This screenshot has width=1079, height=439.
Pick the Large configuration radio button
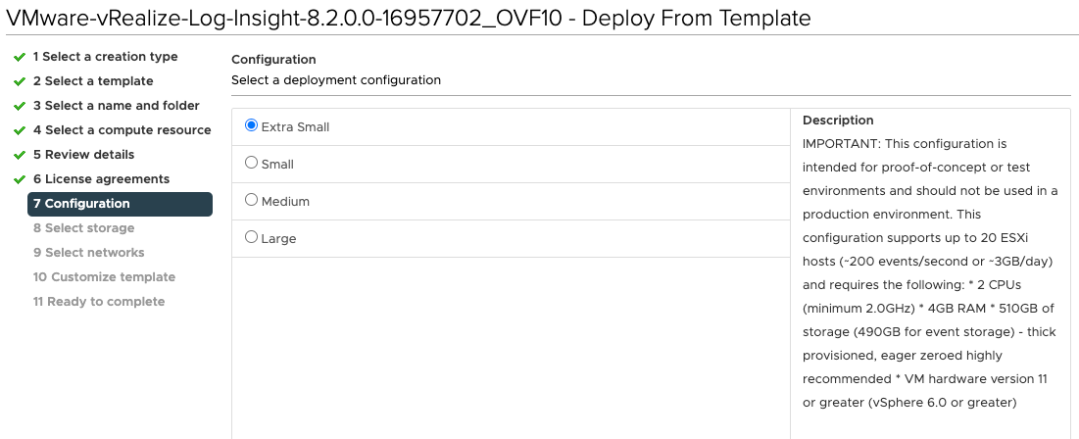click(251, 237)
